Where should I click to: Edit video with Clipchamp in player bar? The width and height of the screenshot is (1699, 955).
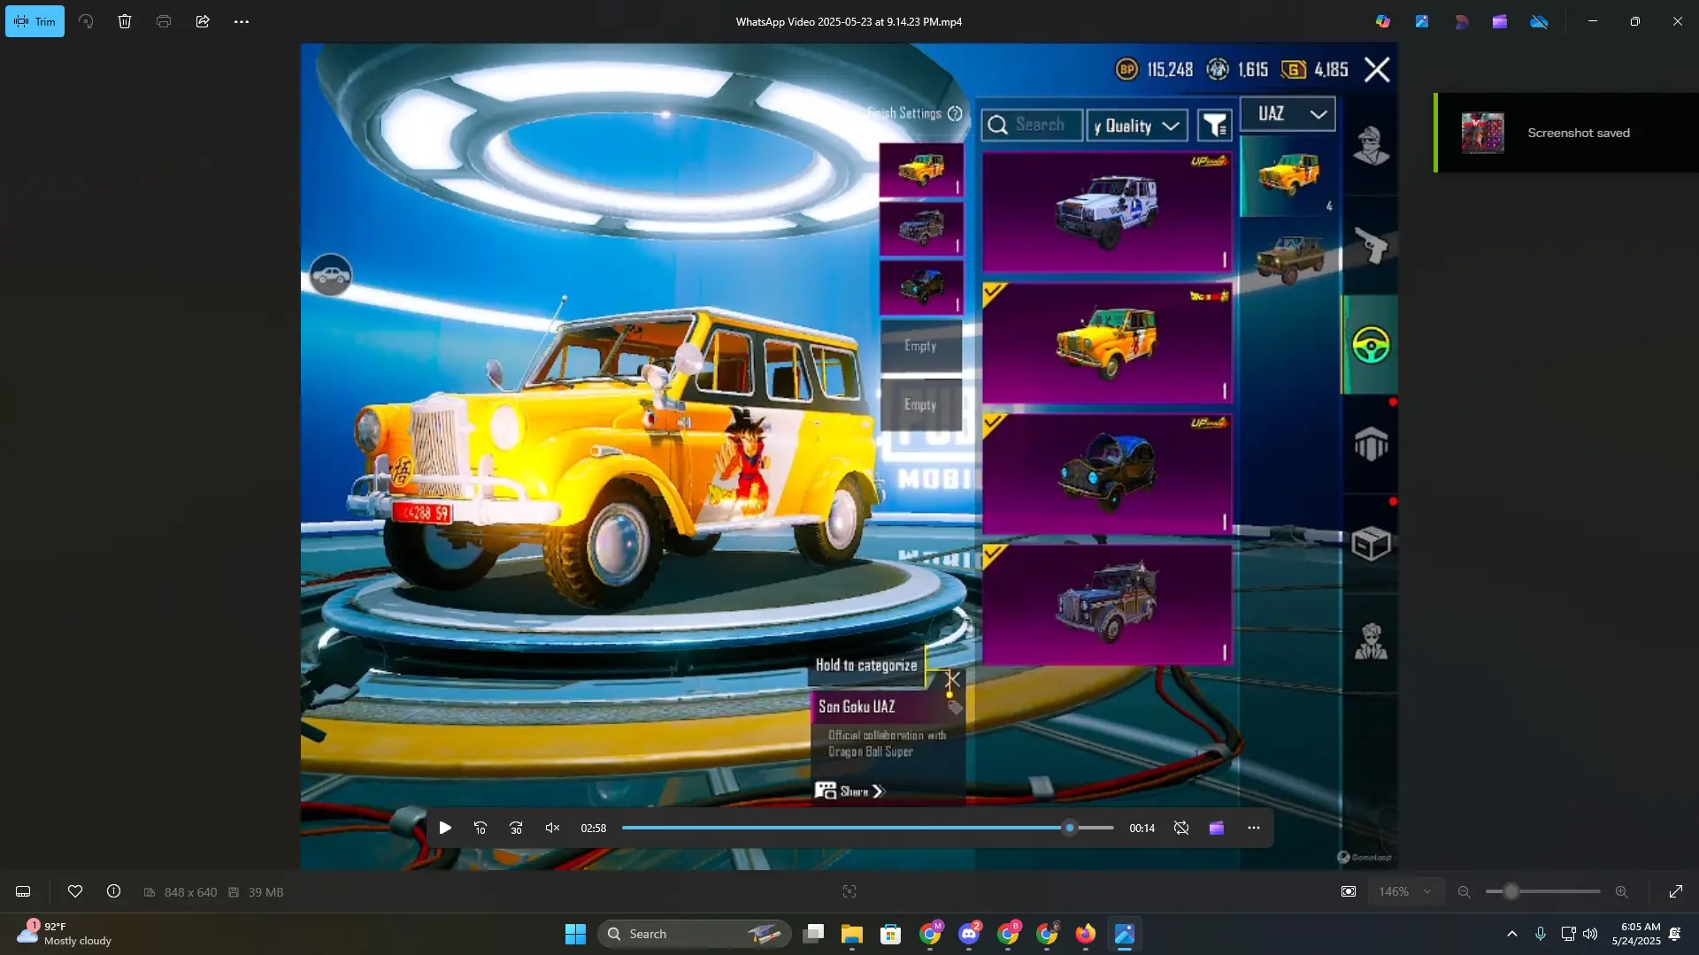[x=1217, y=828]
